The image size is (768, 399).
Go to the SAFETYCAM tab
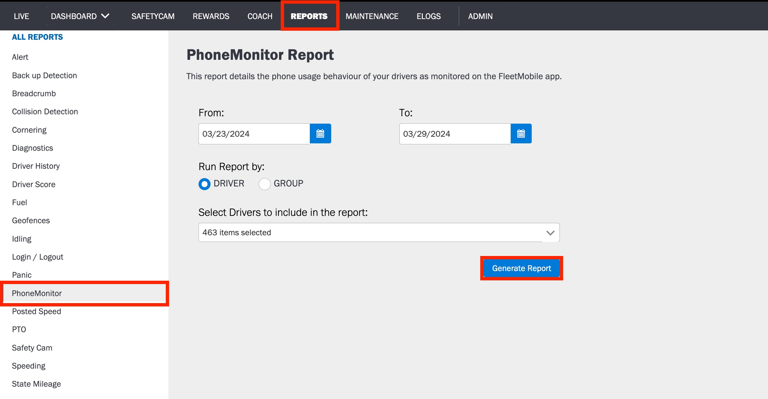pyautogui.click(x=153, y=16)
